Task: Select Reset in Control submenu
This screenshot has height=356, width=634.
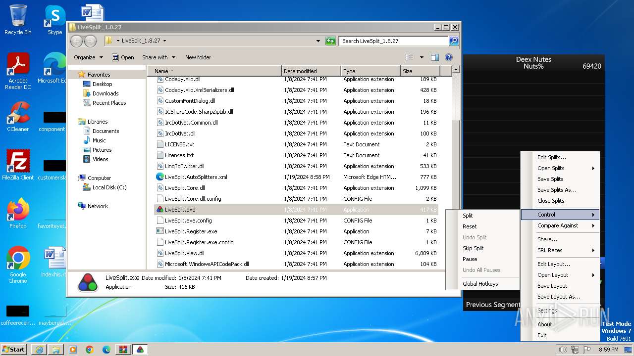Action: coord(482,226)
